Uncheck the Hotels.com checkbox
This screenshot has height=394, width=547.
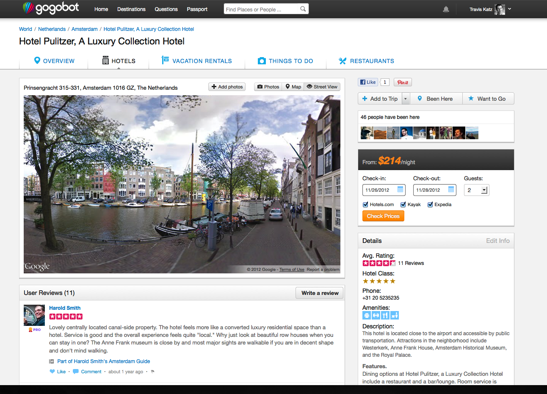365,204
